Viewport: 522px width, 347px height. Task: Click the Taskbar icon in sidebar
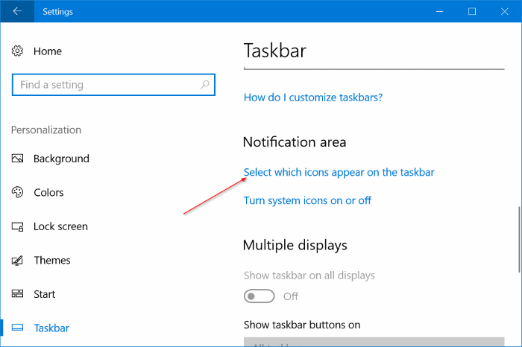point(17,328)
